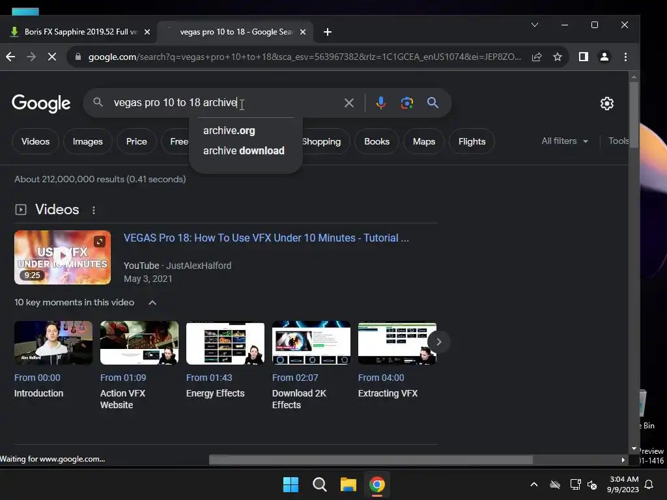
Task: Switch to Shopping results
Action: (322, 141)
